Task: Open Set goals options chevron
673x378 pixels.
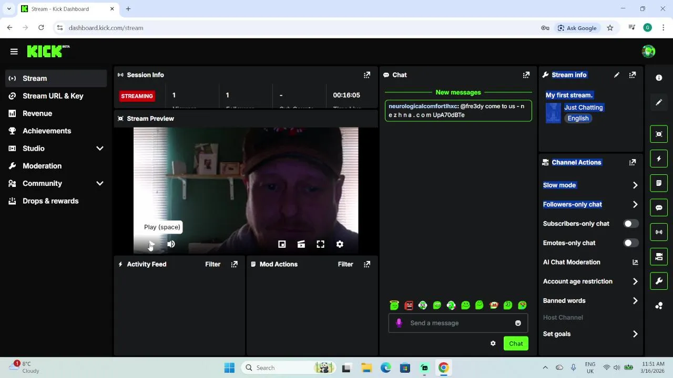Action: [635, 334]
